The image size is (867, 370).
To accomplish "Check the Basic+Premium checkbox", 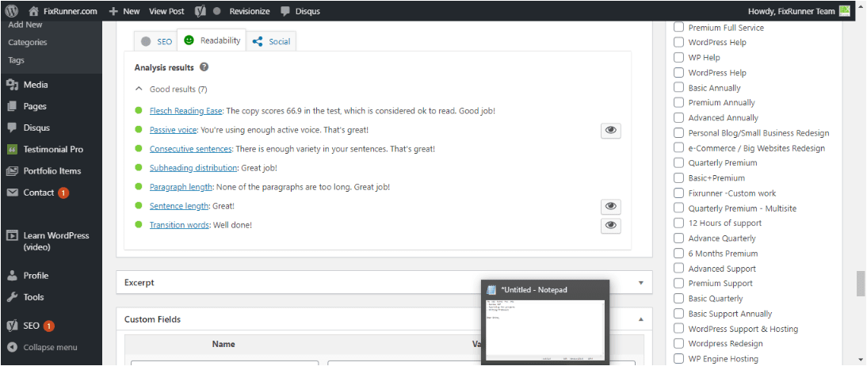I will click(x=678, y=177).
